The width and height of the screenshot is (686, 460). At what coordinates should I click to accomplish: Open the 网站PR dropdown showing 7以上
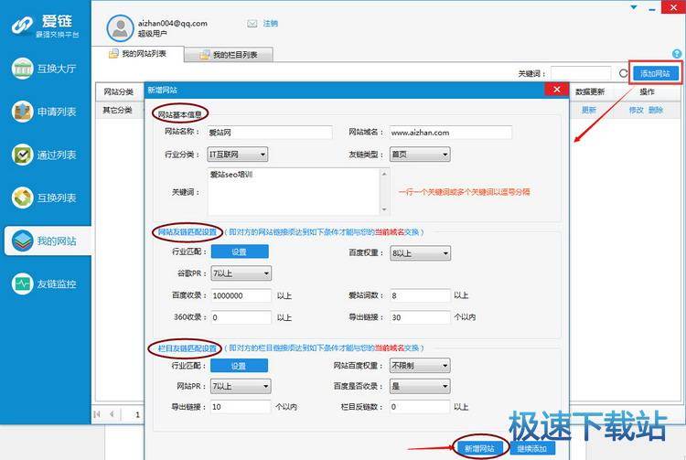[241, 386]
